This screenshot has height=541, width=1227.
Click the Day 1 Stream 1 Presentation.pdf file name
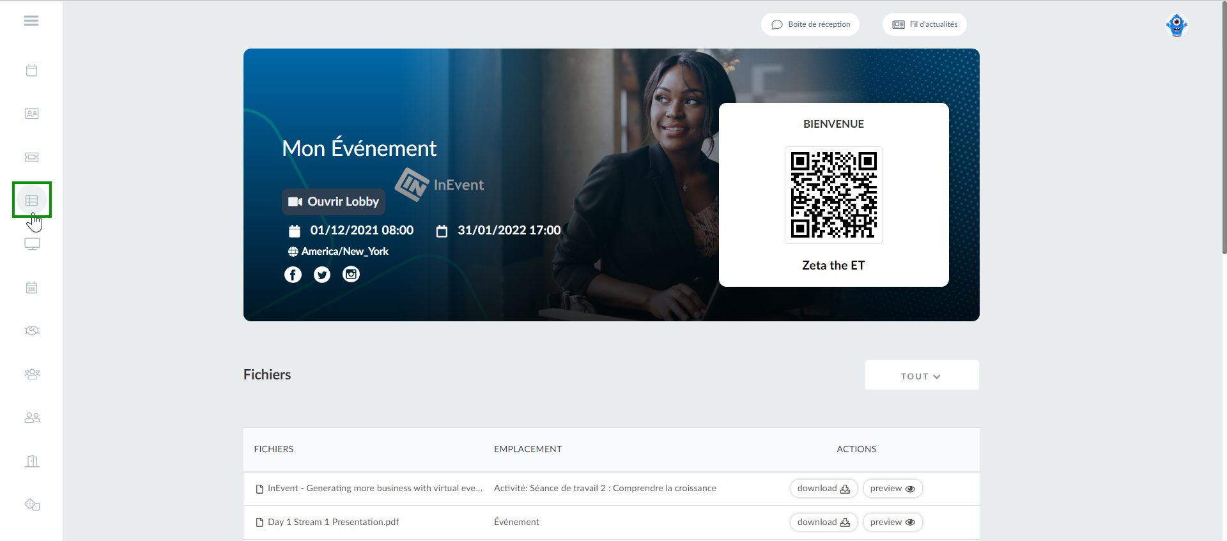click(x=333, y=522)
